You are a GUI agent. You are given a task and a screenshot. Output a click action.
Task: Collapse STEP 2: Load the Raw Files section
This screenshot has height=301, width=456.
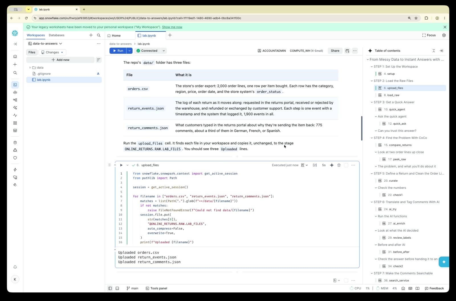(x=372, y=81)
